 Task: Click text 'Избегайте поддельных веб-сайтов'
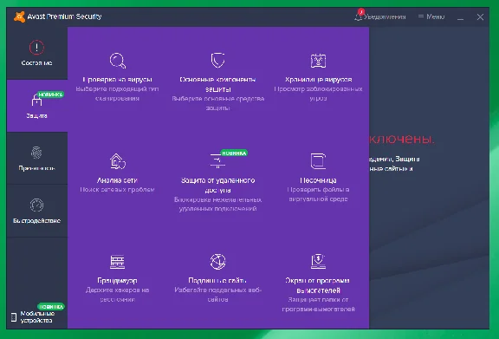[217, 295]
